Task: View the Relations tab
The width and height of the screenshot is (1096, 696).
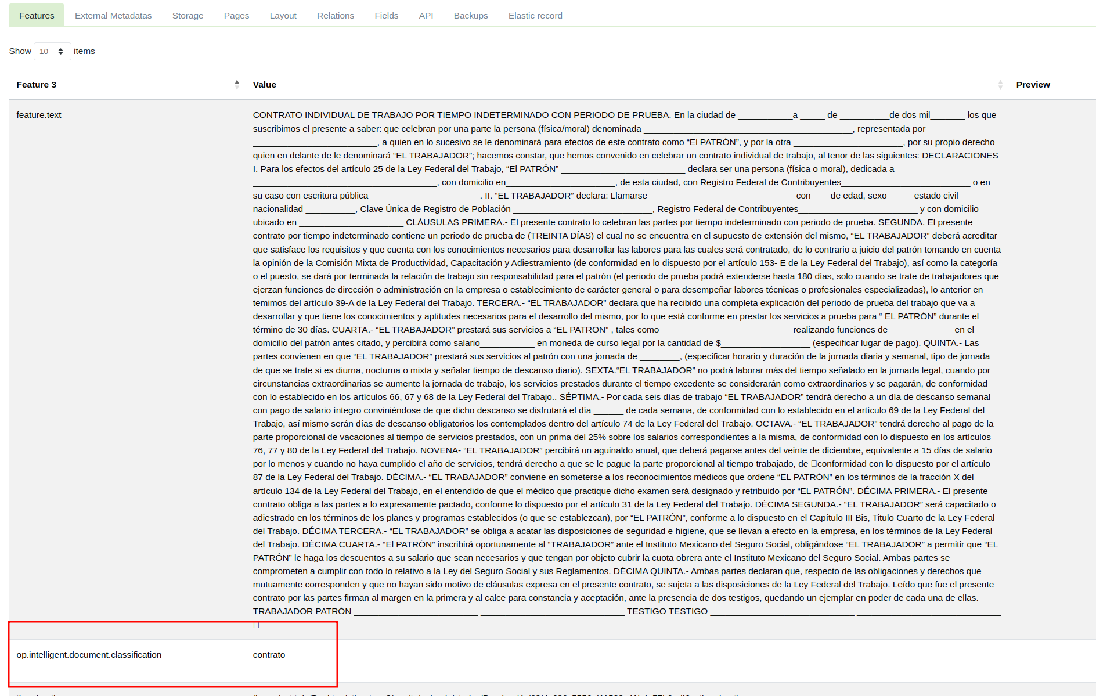Action: click(335, 16)
